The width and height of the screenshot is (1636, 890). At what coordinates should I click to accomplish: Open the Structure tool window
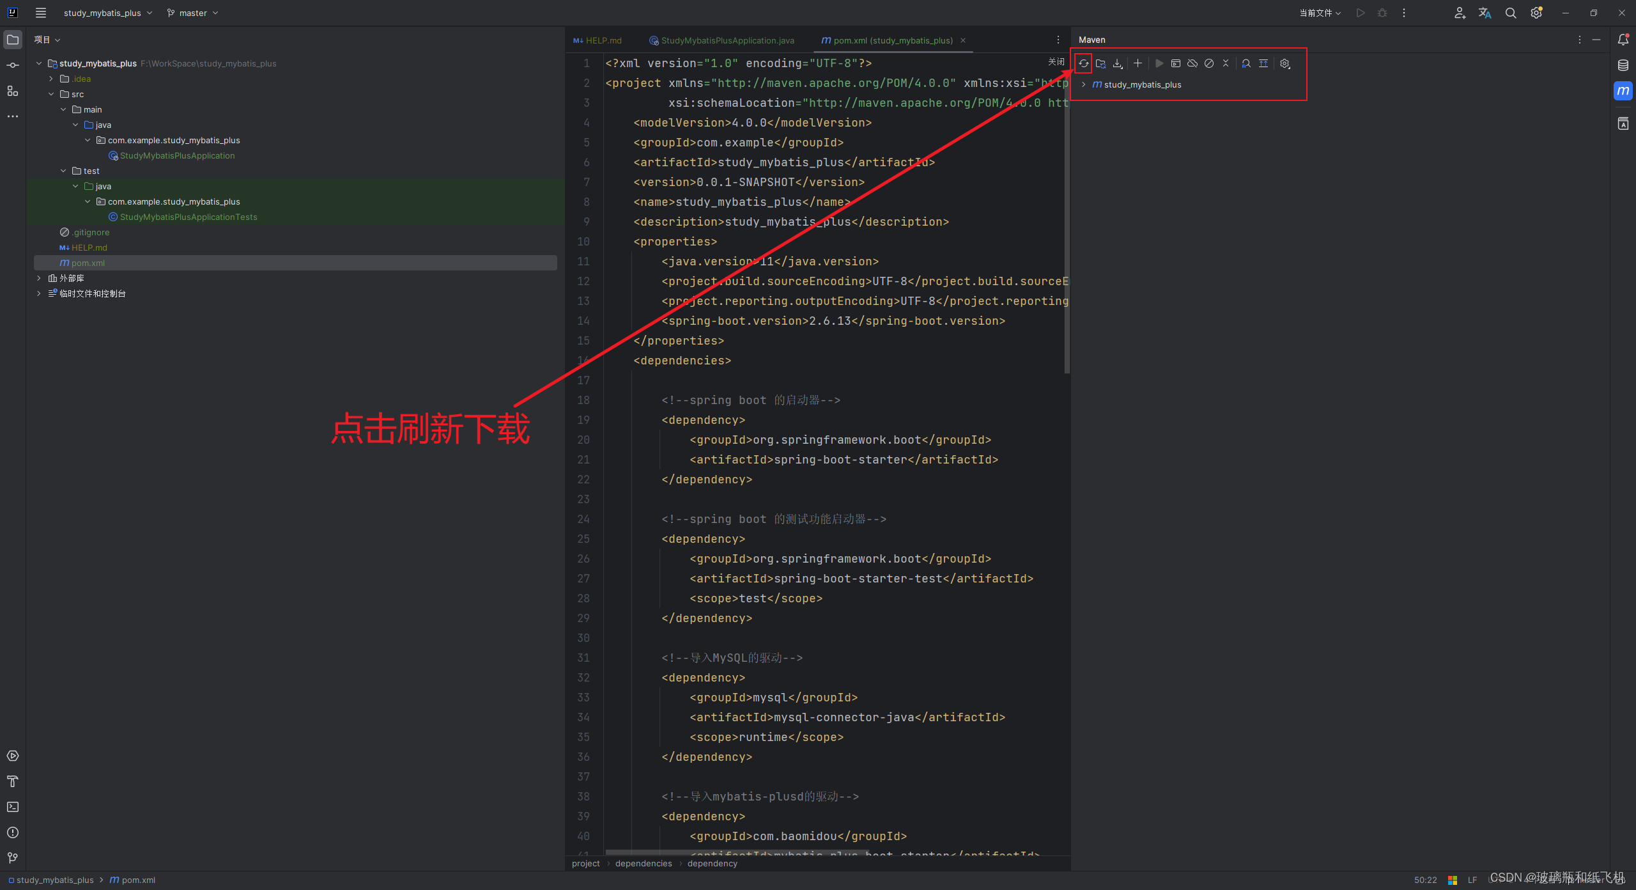(x=13, y=91)
